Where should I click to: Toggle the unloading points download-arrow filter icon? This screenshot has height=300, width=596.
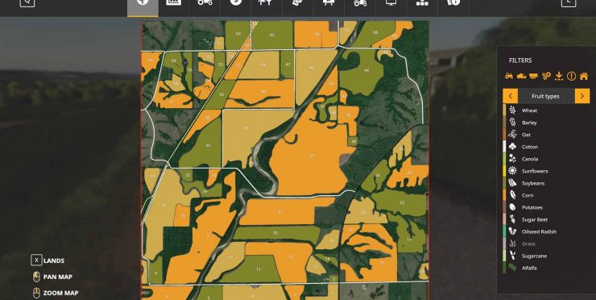559,76
